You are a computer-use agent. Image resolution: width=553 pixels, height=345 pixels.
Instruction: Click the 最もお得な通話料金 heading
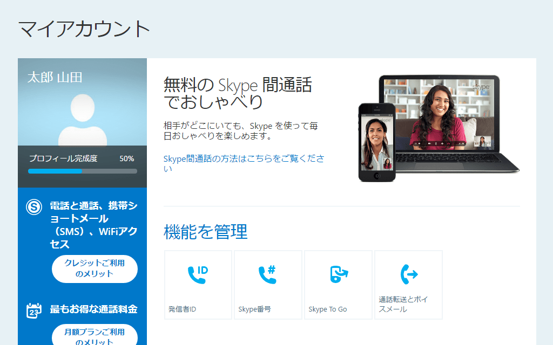(93, 309)
